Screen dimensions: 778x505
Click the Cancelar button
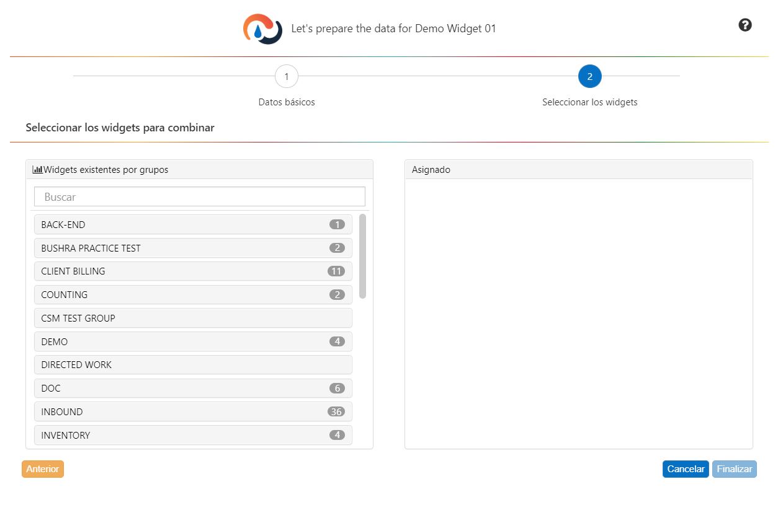tap(686, 469)
